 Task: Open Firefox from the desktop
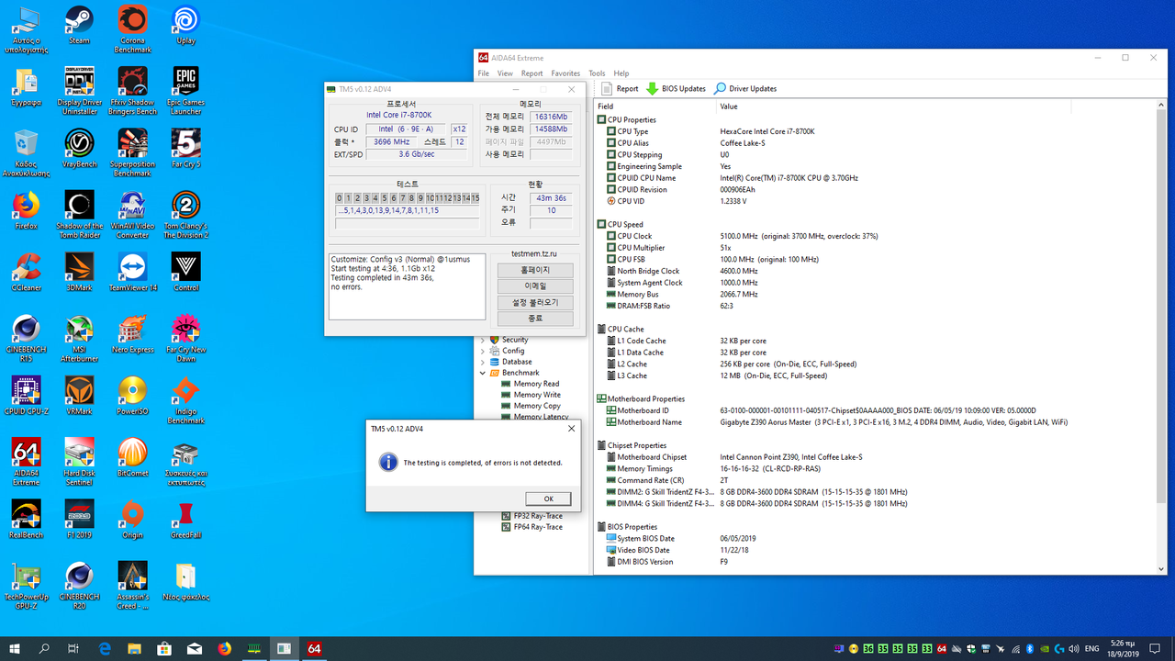(x=26, y=209)
